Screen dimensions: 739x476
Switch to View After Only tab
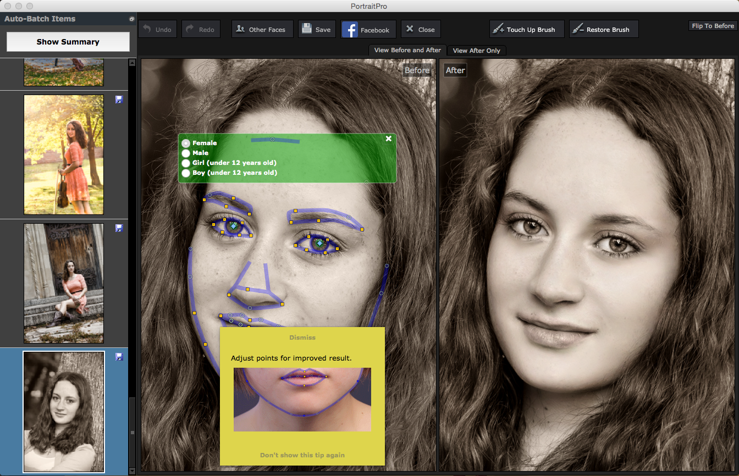(x=477, y=51)
